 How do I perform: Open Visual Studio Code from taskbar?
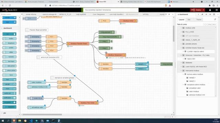coord(31,121)
